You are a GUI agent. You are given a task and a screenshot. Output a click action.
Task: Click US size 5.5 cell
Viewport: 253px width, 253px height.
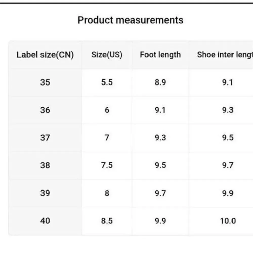click(x=107, y=82)
